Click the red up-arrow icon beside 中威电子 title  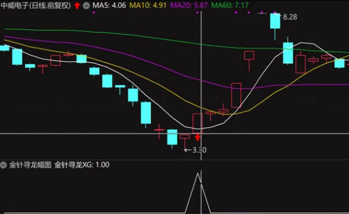[77, 6]
